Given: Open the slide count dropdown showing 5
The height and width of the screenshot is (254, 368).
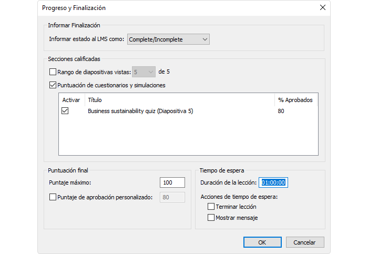Looking at the screenshot, I should coord(144,72).
